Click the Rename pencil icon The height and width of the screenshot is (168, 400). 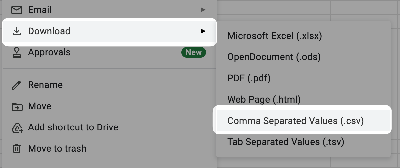16,85
